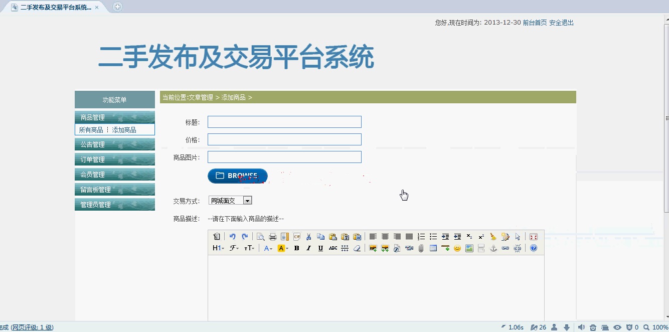669x332 pixels.
Task: Toggle strikethrough formatting
Action: click(x=333, y=248)
